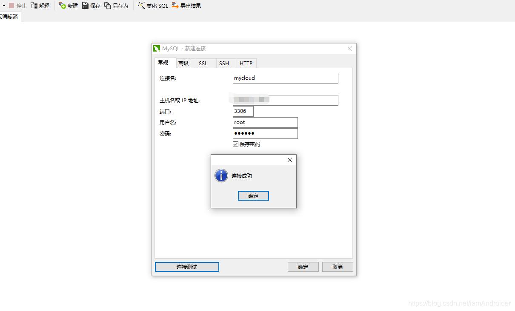Screen dimensions: 515x311
Task: Switch to the HTTP tab
Action: (x=246, y=63)
